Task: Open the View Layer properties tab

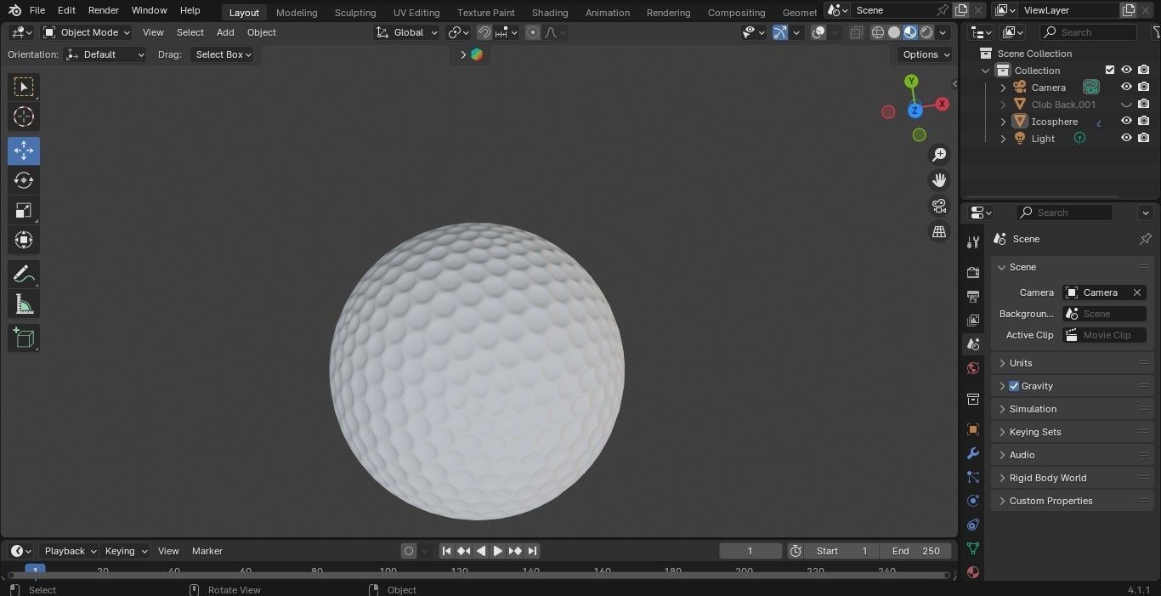Action: coord(973,320)
